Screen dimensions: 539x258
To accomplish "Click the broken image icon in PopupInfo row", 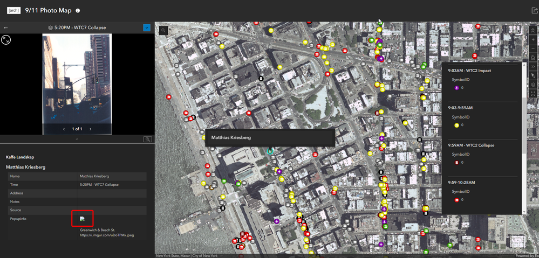I will (82, 219).
